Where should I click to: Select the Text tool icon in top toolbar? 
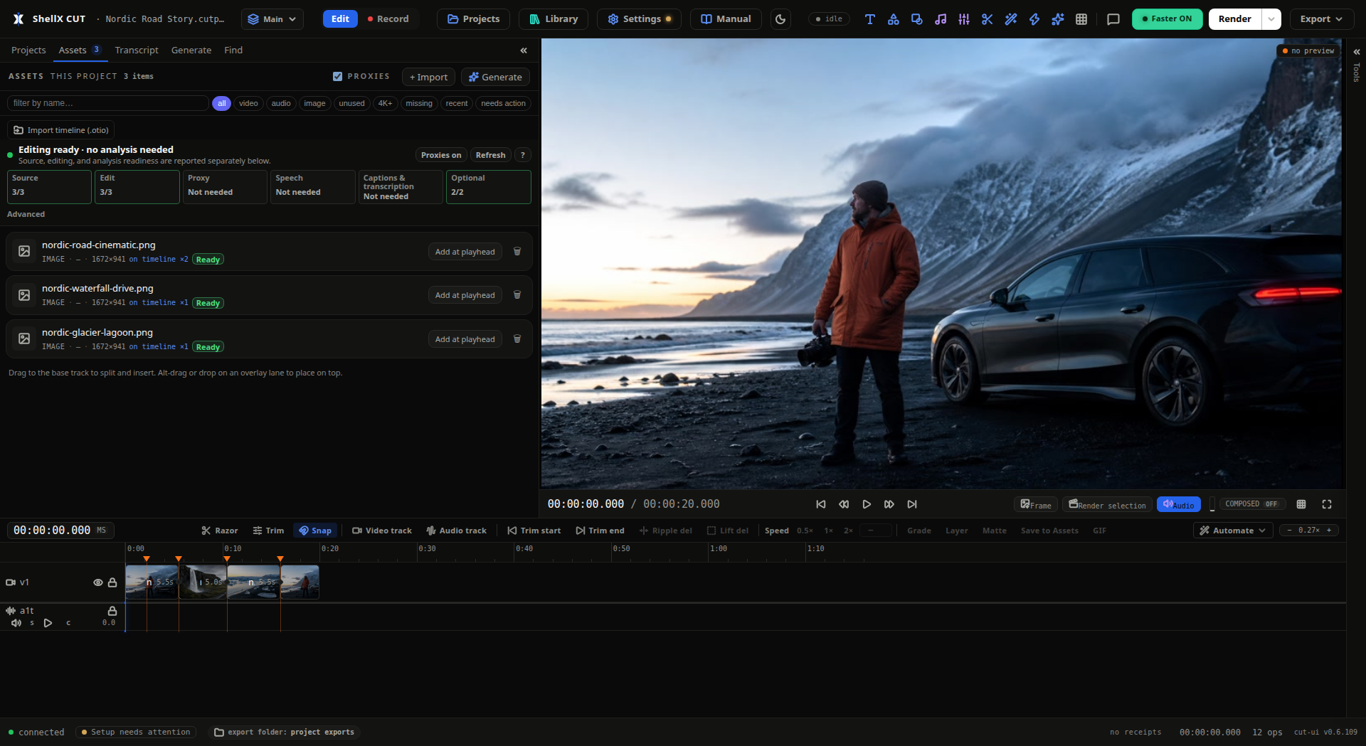(x=869, y=19)
